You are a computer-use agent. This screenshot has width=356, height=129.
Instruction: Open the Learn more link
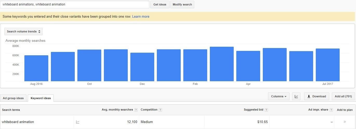tap(140, 16)
